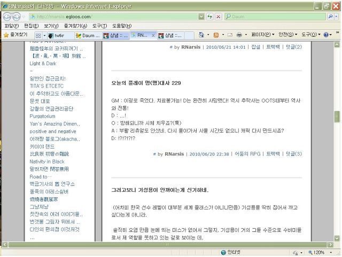This screenshot has height=257, width=342.
Task: Open the Quick Tabs list dropdown arrow
Action: pyautogui.click(x=44, y=36)
